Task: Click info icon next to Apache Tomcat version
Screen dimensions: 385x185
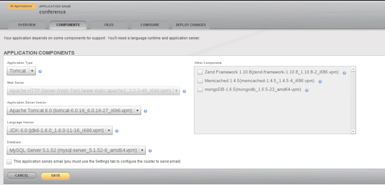Action: [145, 111]
